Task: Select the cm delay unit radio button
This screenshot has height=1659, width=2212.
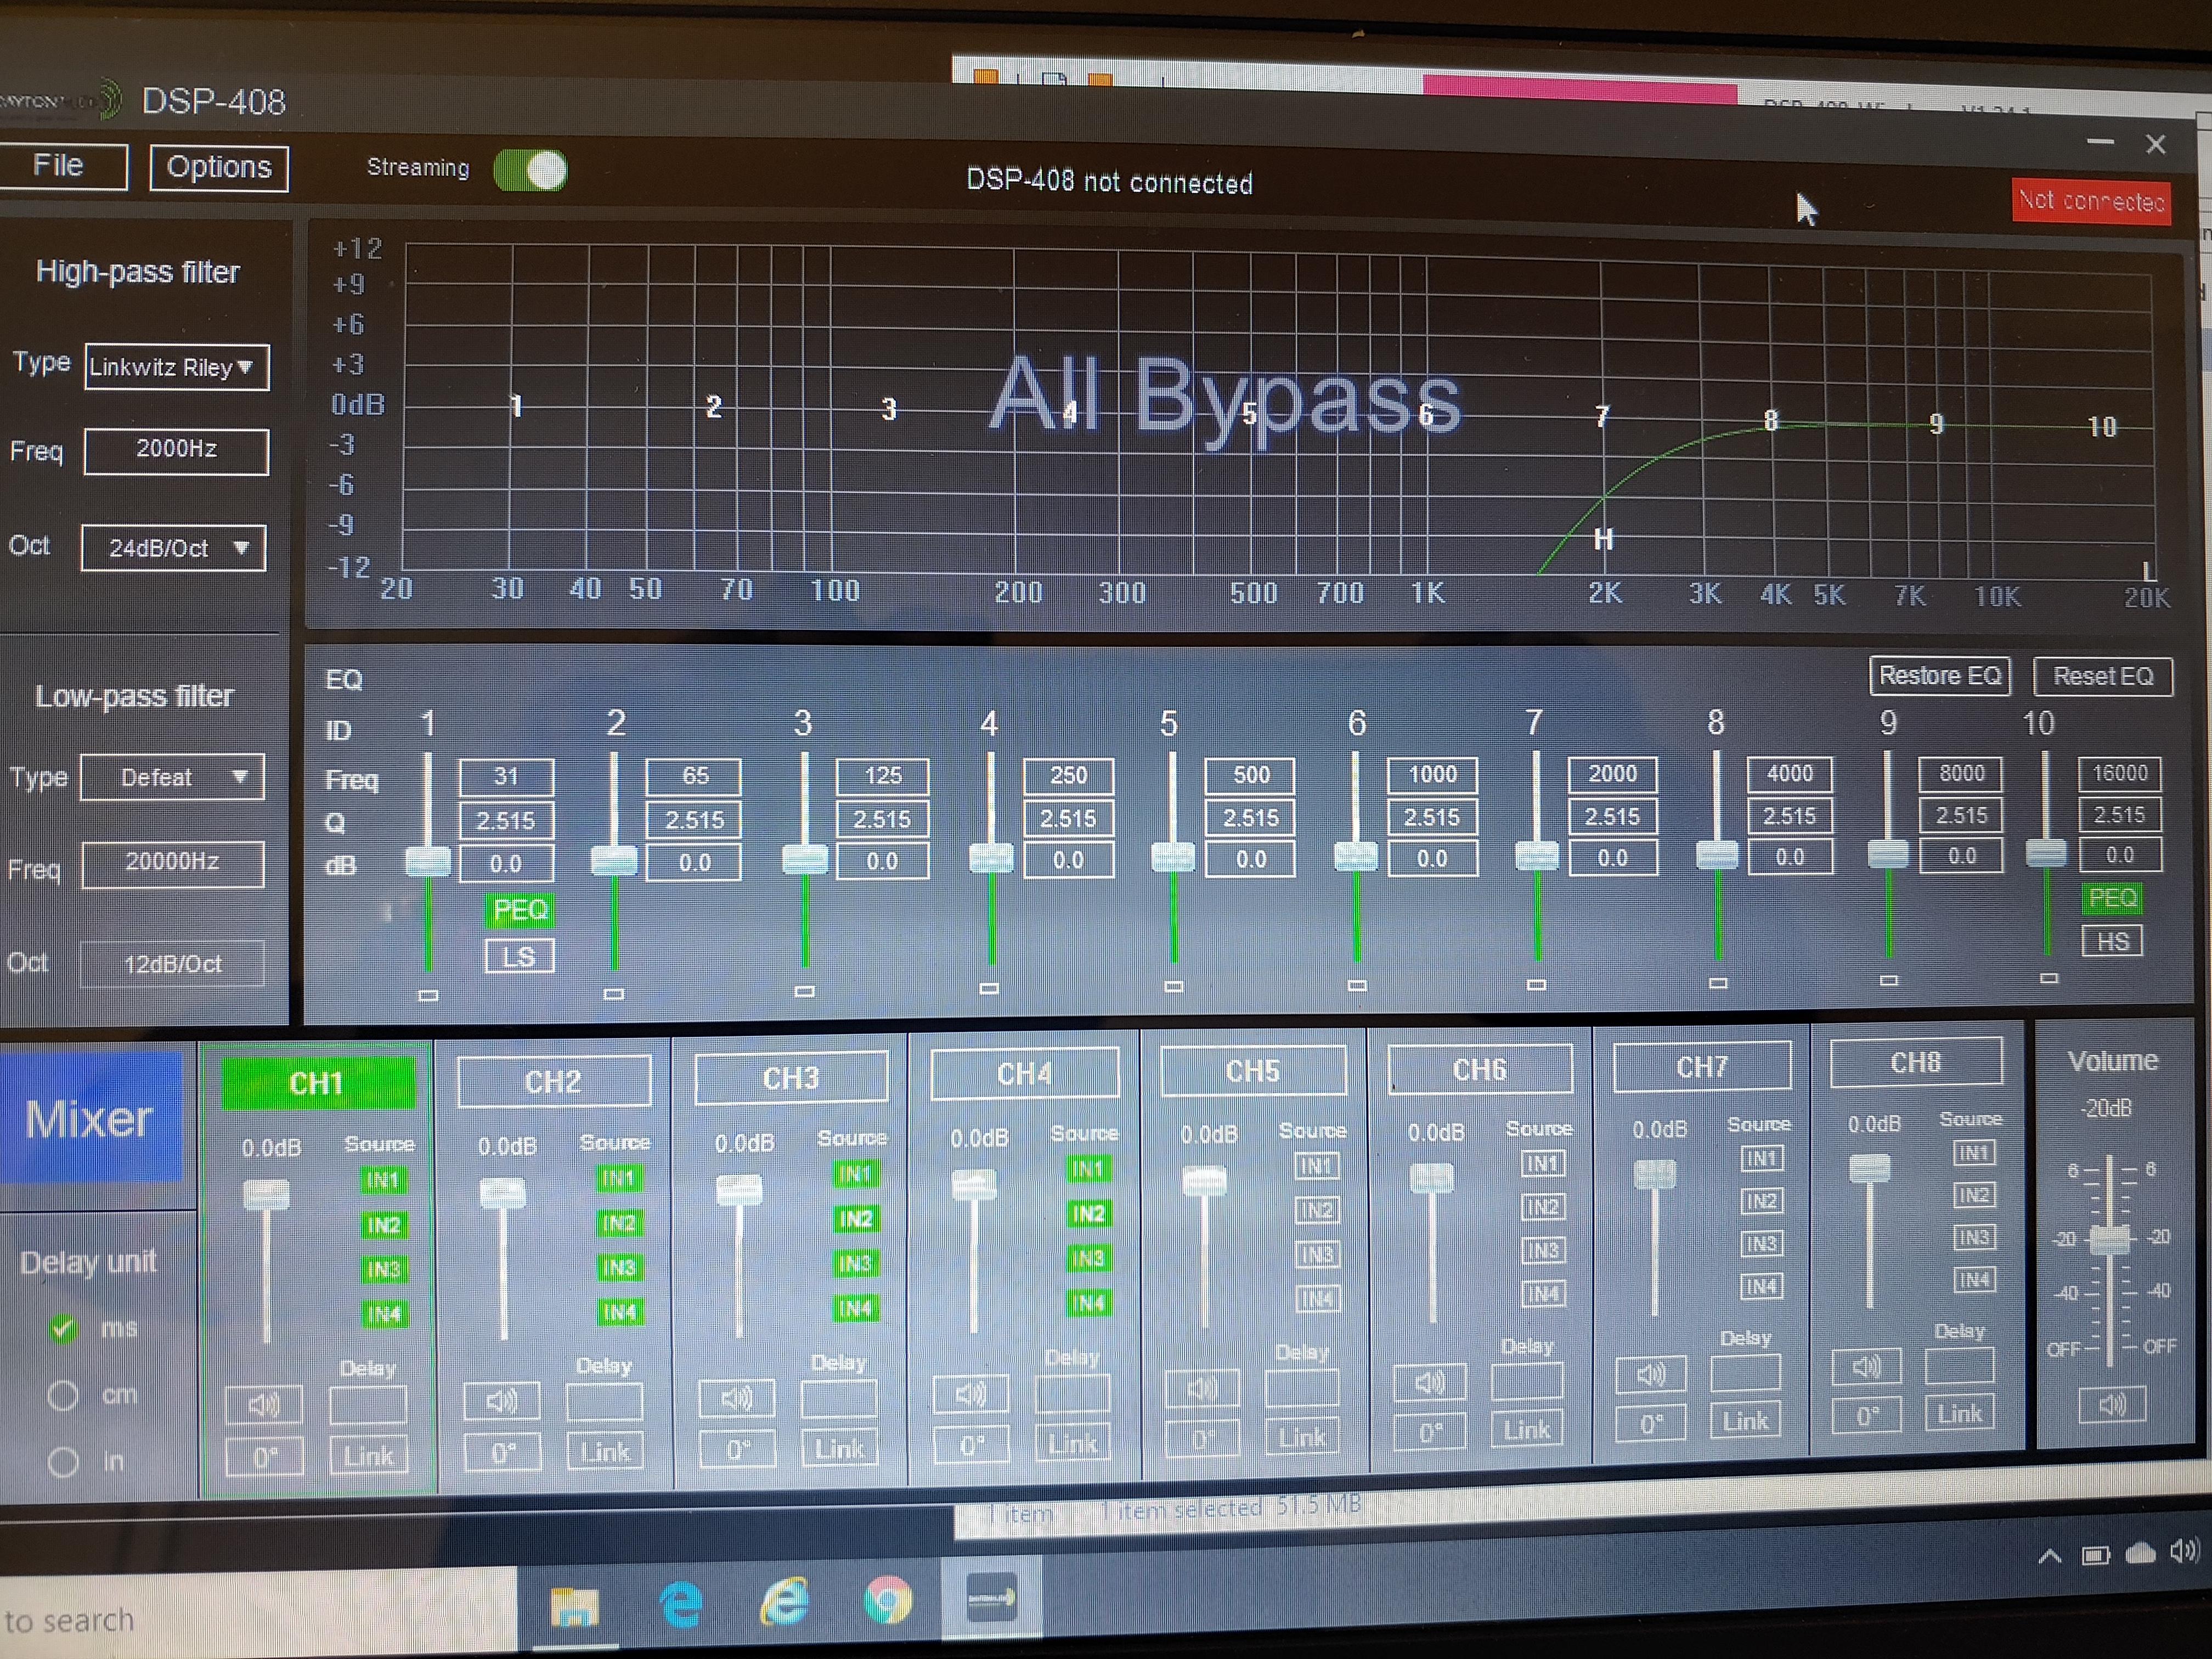Action: 63,1395
